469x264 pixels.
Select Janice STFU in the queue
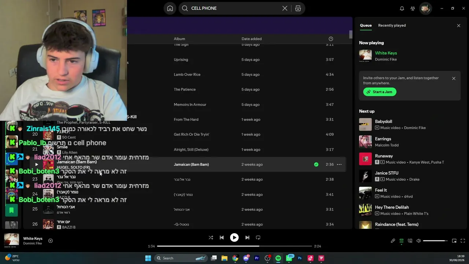pyautogui.click(x=410, y=176)
